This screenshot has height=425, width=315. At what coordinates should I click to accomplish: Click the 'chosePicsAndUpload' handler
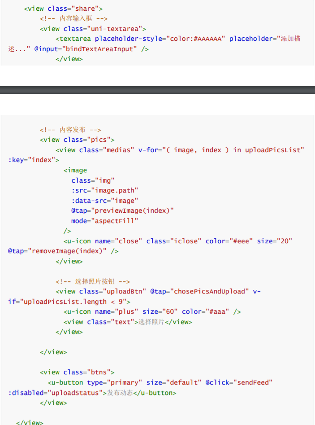pyautogui.click(x=209, y=292)
